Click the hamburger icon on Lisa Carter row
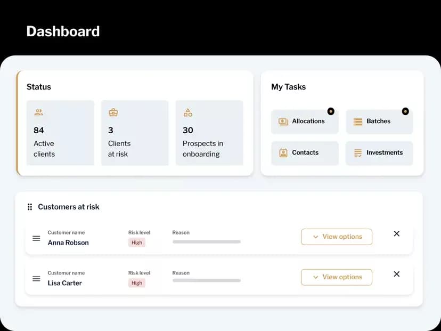This screenshot has width=441, height=331. [36, 278]
